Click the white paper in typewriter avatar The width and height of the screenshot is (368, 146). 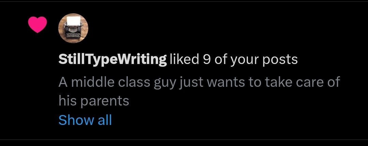(73, 21)
